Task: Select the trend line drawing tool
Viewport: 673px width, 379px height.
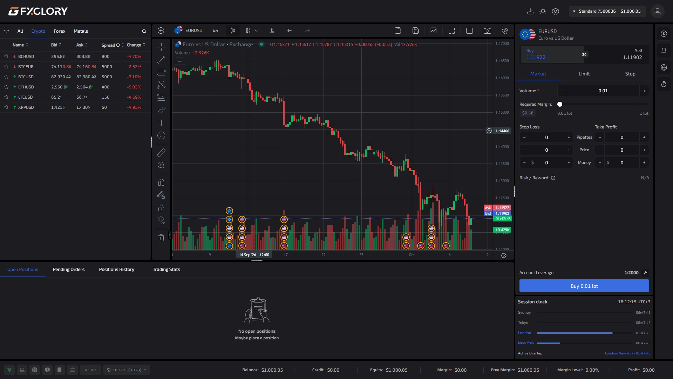Action: click(161, 60)
